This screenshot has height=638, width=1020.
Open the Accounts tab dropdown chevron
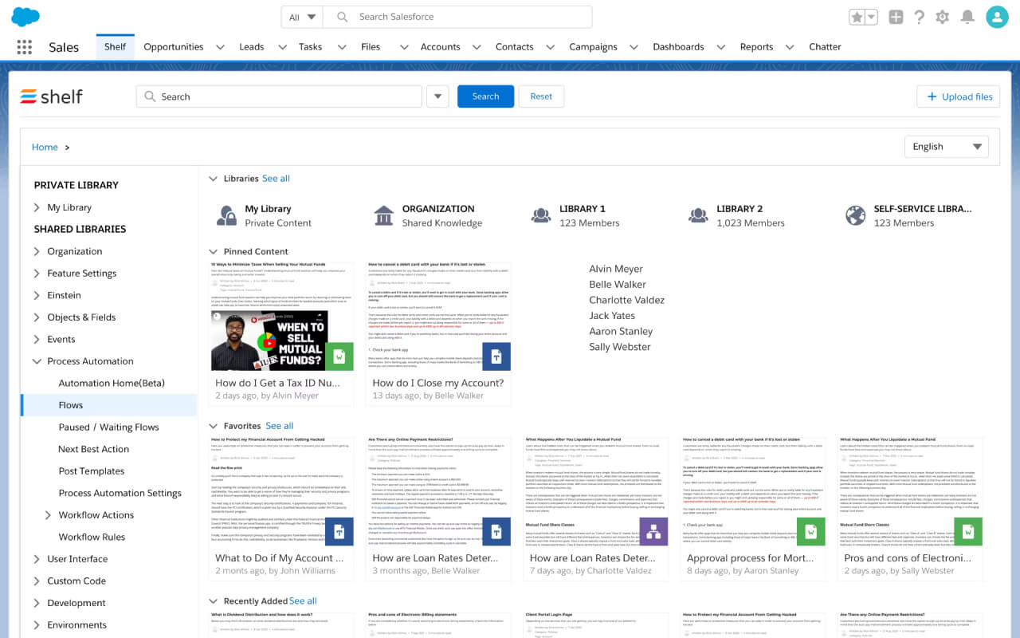pos(477,47)
